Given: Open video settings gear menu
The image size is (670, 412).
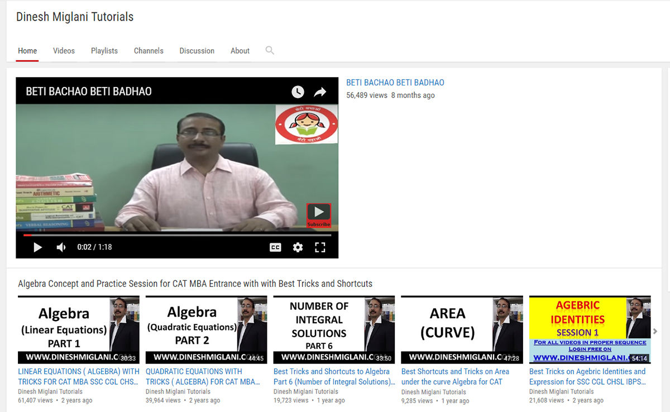Looking at the screenshot, I should [298, 247].
